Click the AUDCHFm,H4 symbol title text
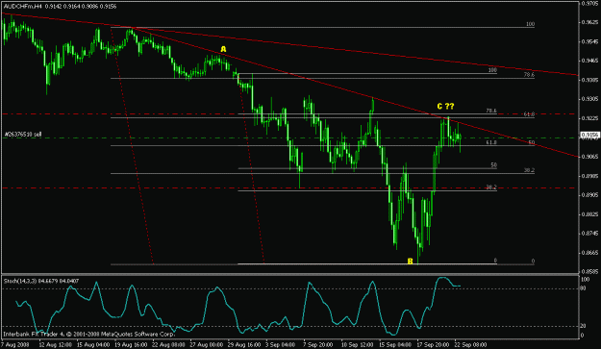Viewport: 601px width, 349px height. pos(23,6)
